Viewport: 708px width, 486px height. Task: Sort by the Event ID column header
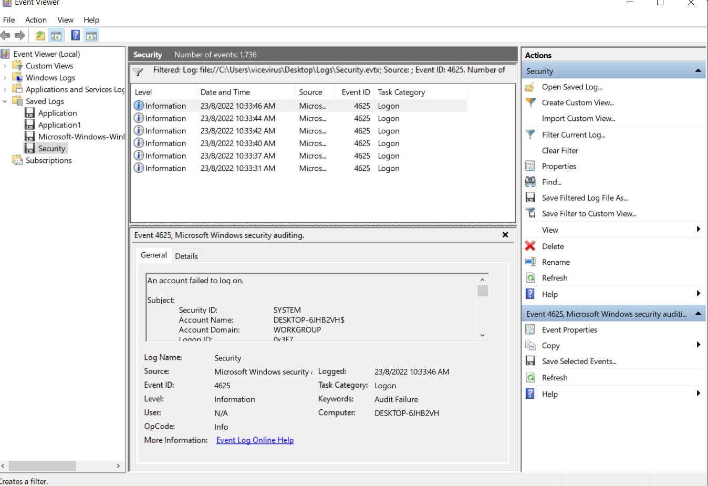click(x=355, y=92)
